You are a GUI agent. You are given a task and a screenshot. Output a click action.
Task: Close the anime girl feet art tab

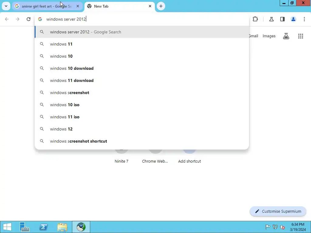pos(78,6)
